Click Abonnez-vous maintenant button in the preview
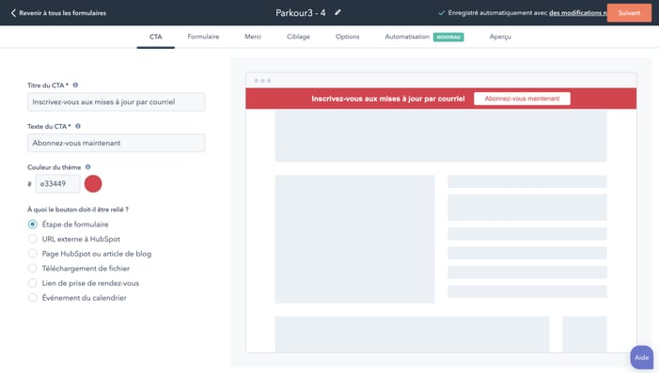659x373 pixels. point(522,99)
